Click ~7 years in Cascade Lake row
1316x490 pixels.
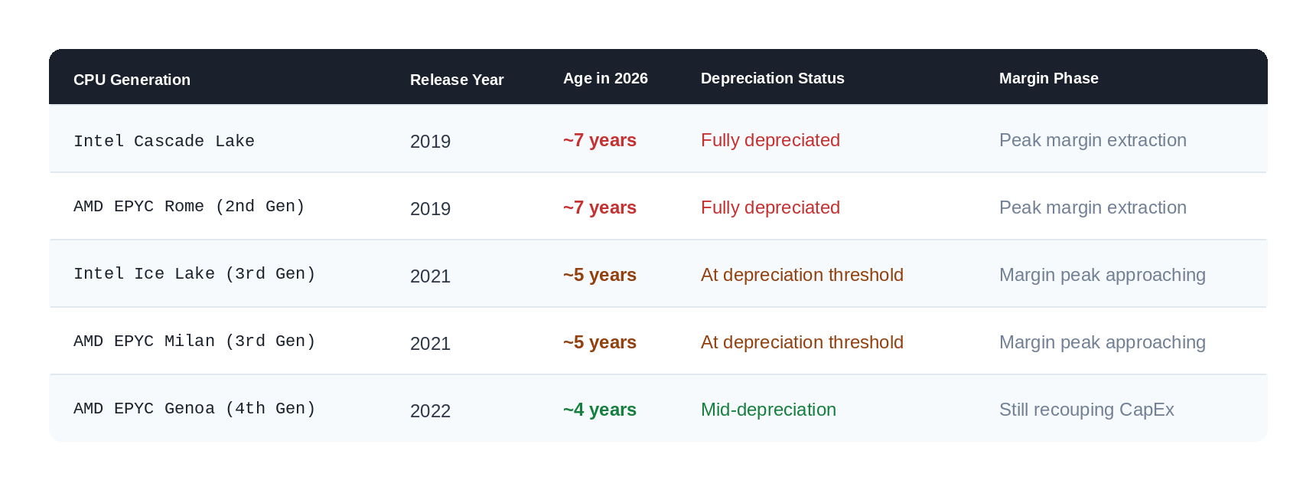click(600, 140)
